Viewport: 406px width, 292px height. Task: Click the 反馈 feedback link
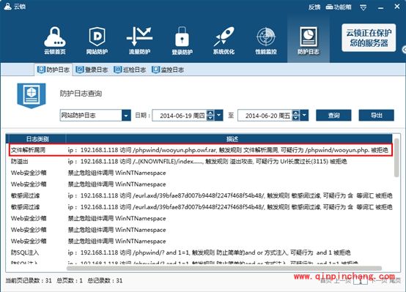[x=314, y=7]
